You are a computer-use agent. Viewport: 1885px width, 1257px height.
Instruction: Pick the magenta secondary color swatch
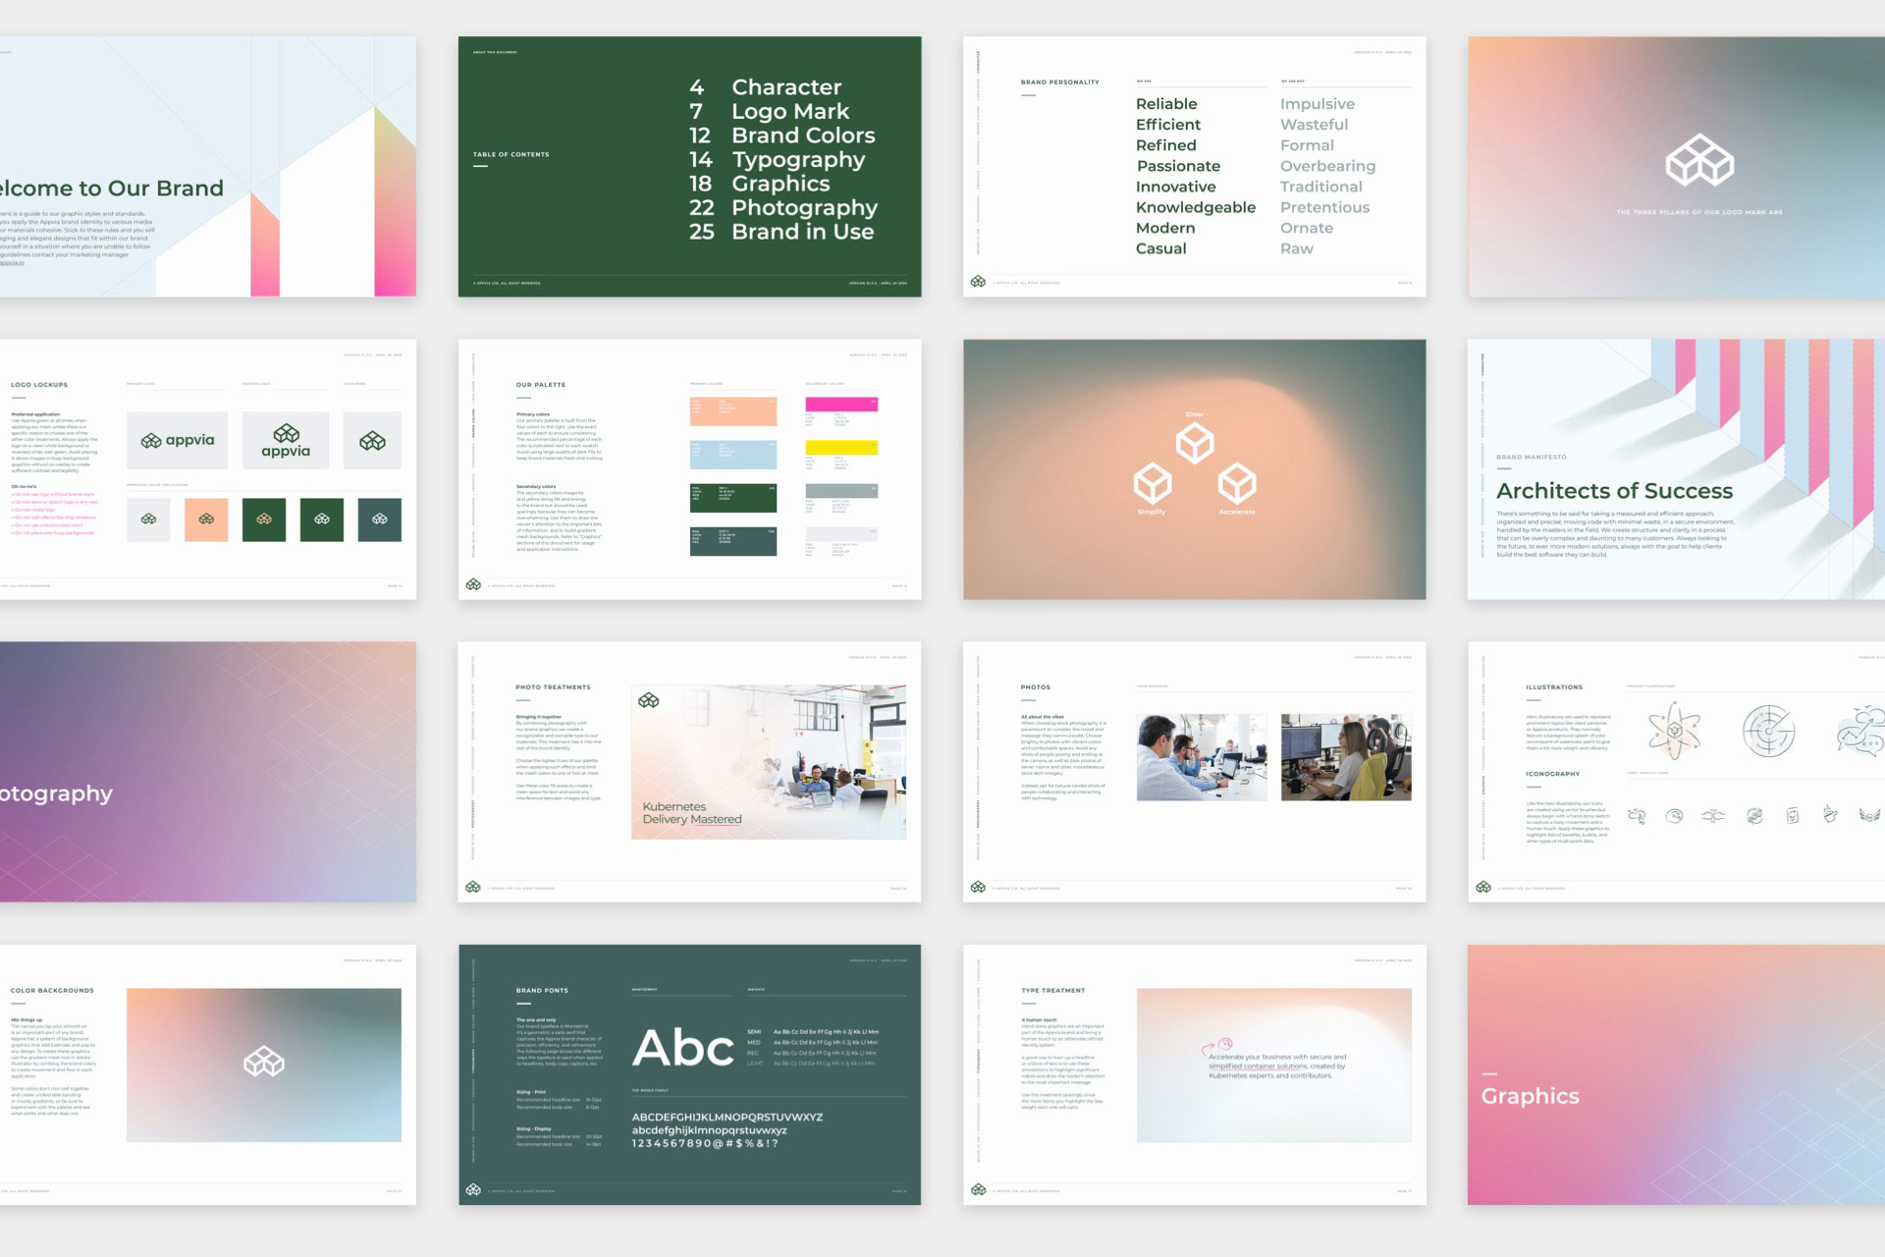(841, 404)
